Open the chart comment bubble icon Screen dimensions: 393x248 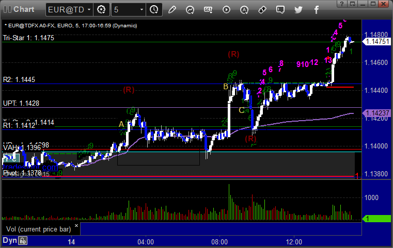[280, 10]
